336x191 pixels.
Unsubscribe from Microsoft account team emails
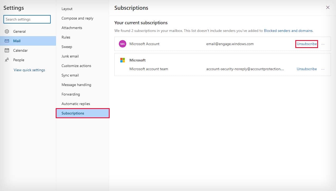[x=307, y=69]
